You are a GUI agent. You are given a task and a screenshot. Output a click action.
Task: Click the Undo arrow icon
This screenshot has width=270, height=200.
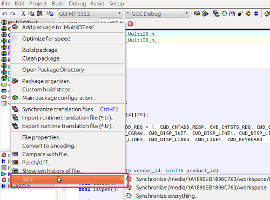point(5,14)
